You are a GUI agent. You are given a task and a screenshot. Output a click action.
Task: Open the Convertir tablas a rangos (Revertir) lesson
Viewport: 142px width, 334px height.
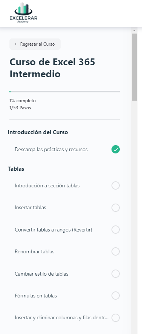pos(53,230)
